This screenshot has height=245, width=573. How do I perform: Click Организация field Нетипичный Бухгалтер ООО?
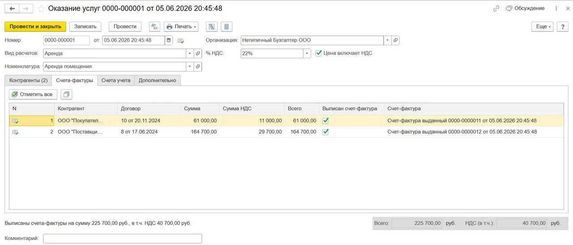312,40
